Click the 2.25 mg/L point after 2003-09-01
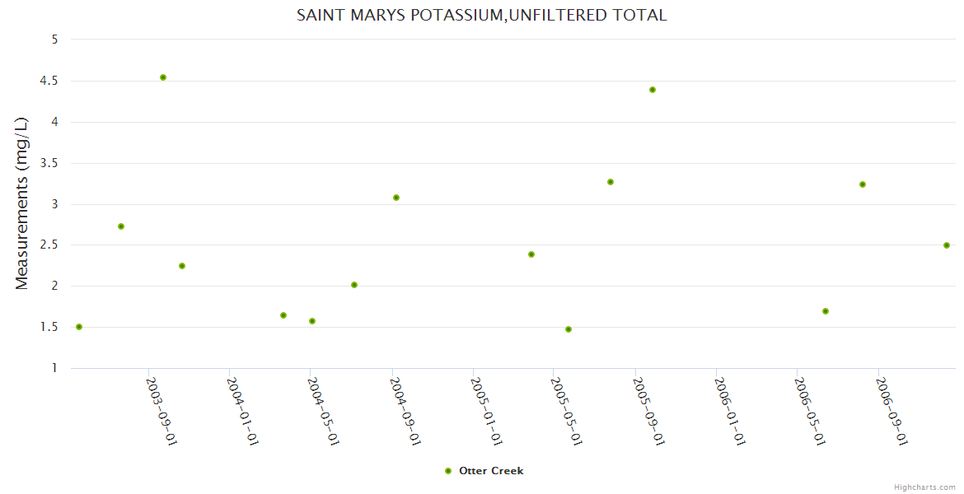The height and width of the screenshot is (494, 964). (182, 266)
